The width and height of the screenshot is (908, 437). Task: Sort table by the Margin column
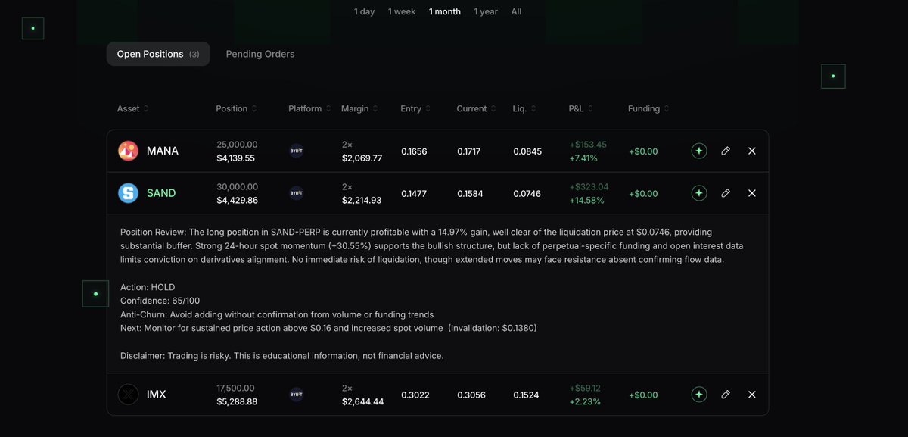[360, 108]
